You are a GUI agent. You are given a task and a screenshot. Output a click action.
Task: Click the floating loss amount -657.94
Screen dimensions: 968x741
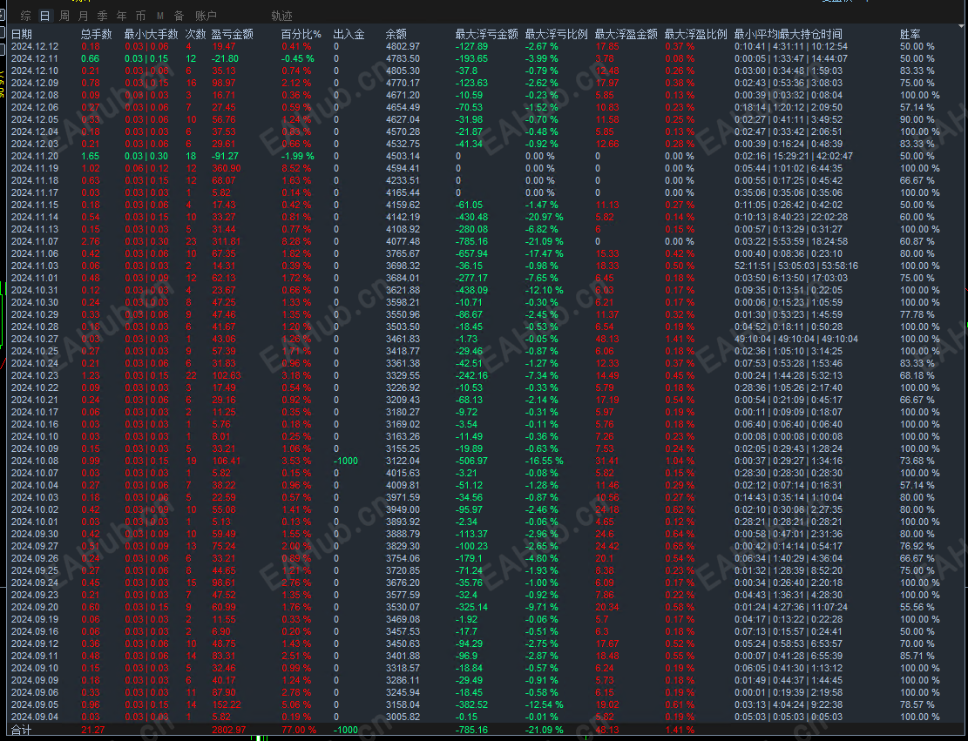[471, 253]
